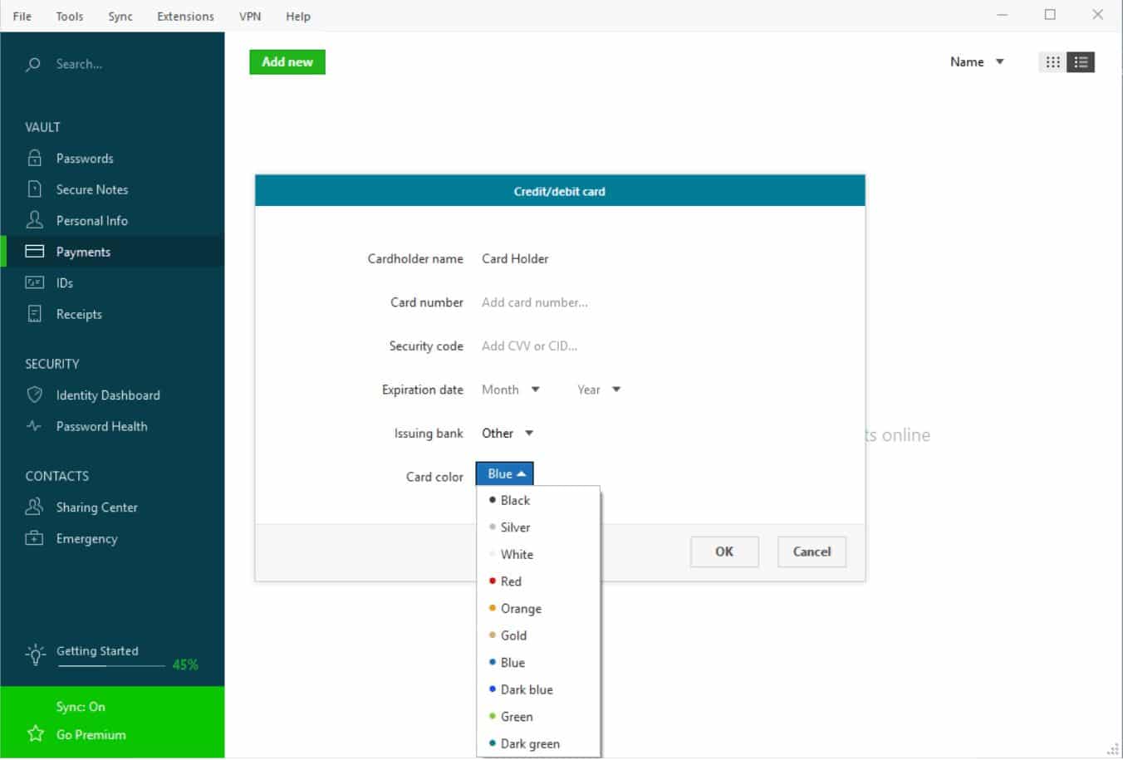The height and width of the screenshot is (760, 1123).
Task: Click the Receipts icon in sidebar
Action: tap(34, 314)
